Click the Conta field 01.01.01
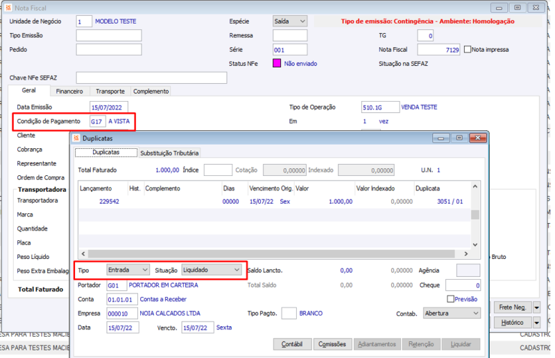Image resolution: width=555 pixels, height=358 pixels. pos(122,299)
